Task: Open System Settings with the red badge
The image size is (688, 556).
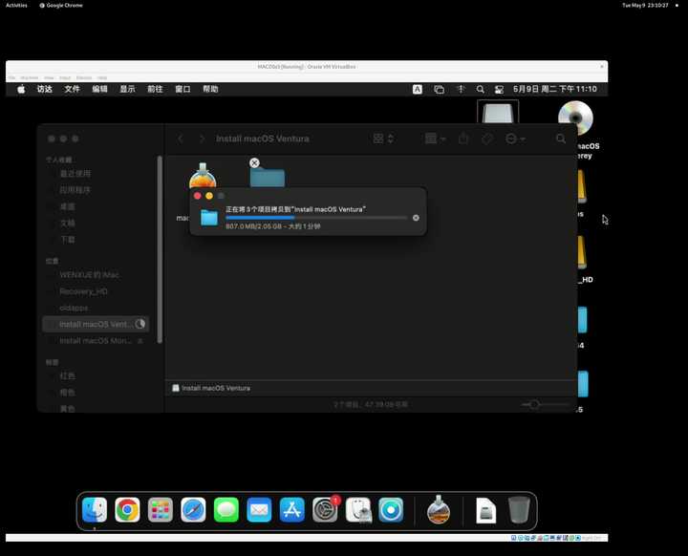Action: pos(325,510)
